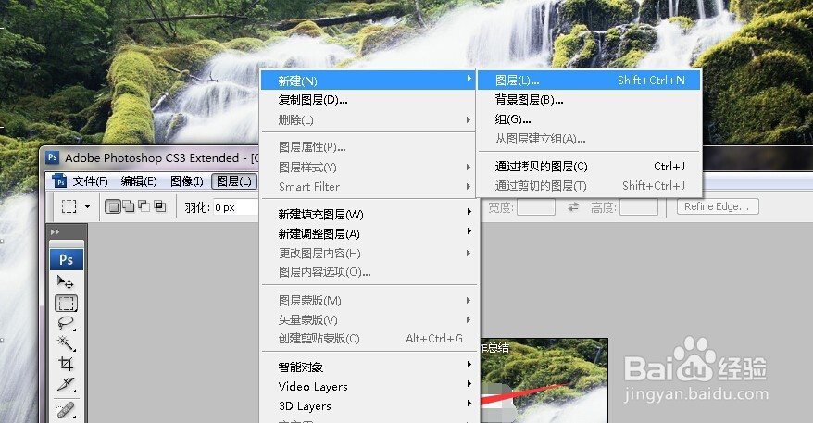Click the waterfall image thumbnail
813x423 pixels.
pyautogui.click(x=544, y=380)
